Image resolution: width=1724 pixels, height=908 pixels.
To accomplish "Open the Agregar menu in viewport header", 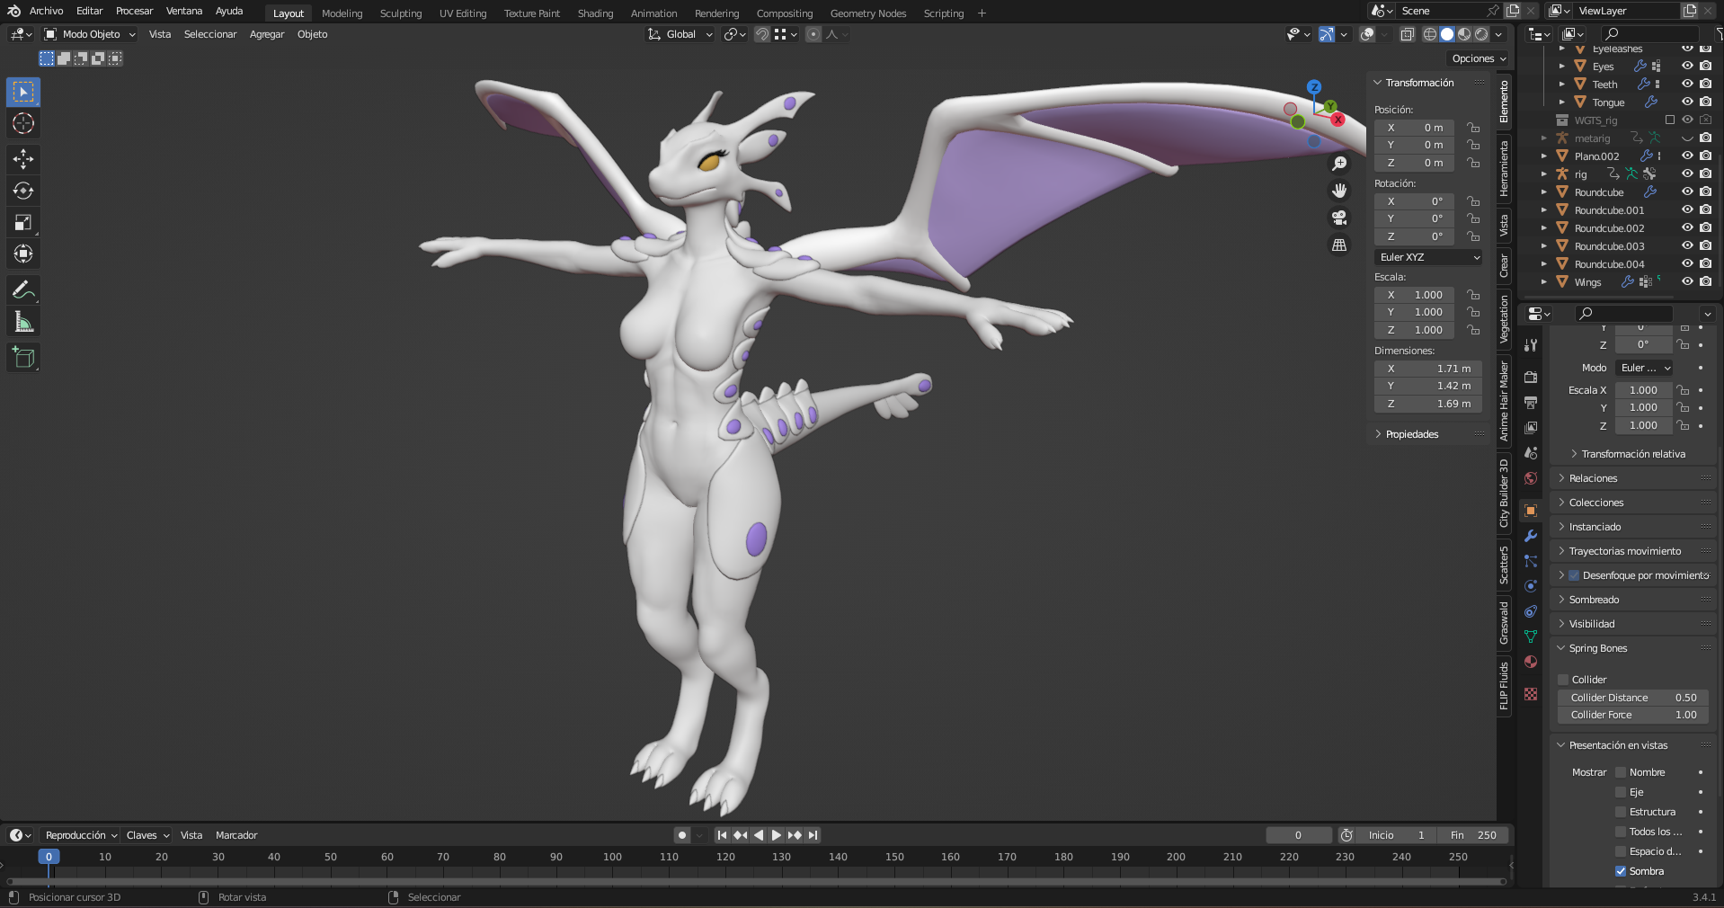I will point(267,34).
